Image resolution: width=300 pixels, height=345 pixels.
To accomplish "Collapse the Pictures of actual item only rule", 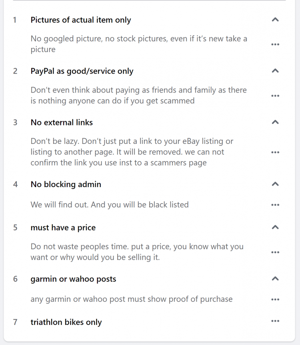I will point(275,19).
